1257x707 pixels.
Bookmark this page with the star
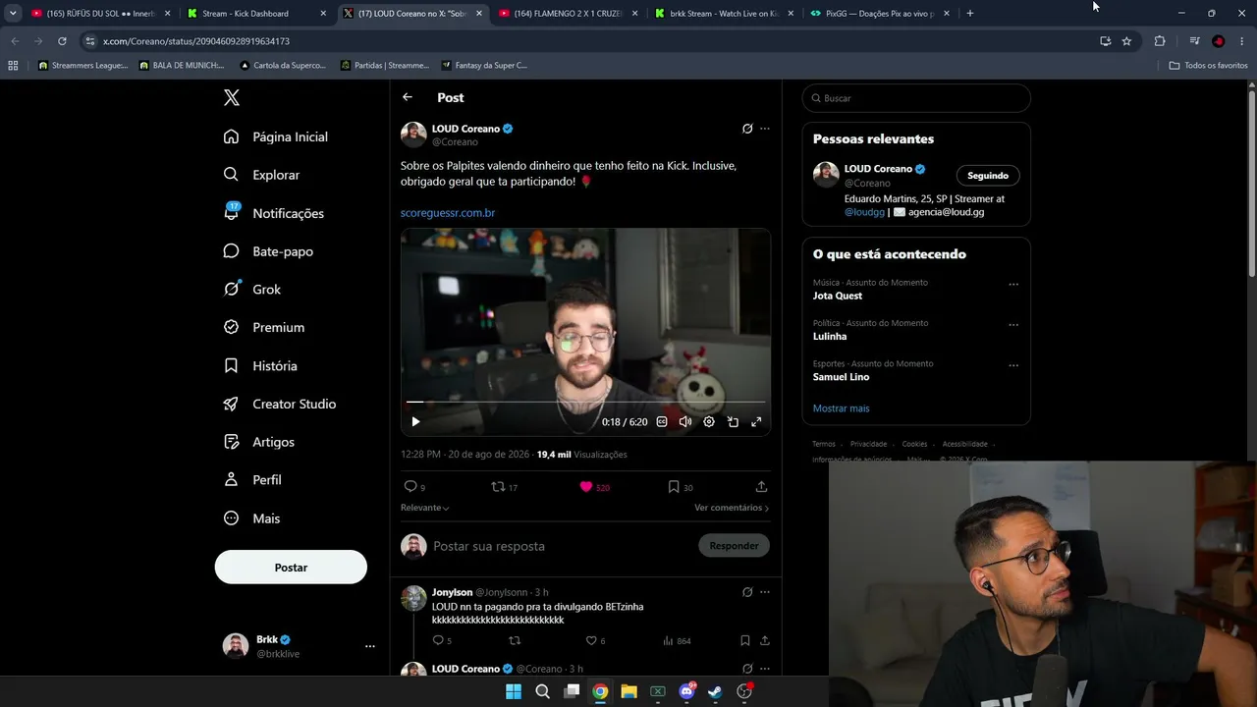click(1126, 41)
